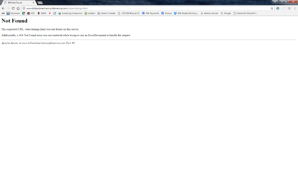
Task: Open the Google bookmark
Action: click(226, 13)
